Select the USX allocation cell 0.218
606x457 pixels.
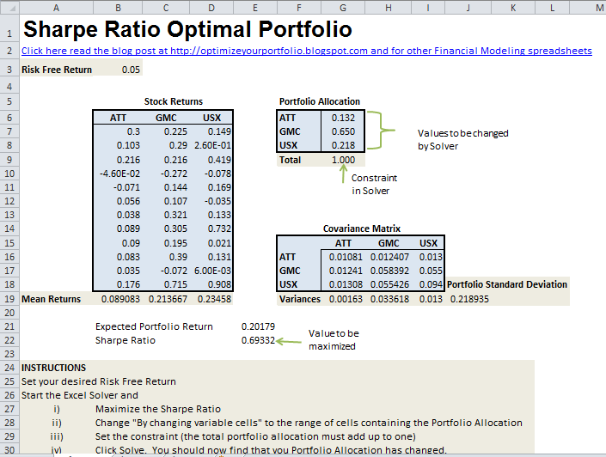point(343,146)
